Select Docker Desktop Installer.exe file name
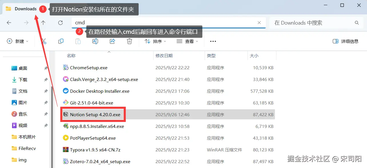 click(100, 91)
